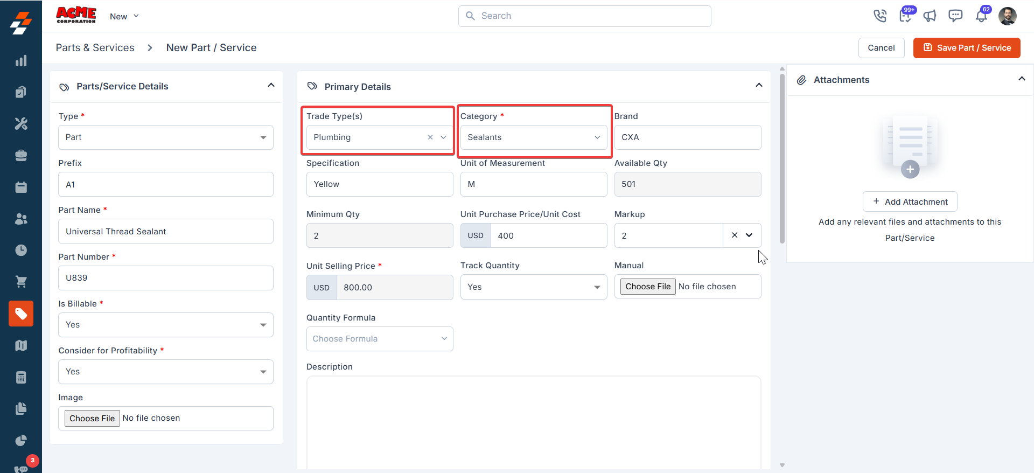Open the Track Quantity dropdown

pos(534,287)
